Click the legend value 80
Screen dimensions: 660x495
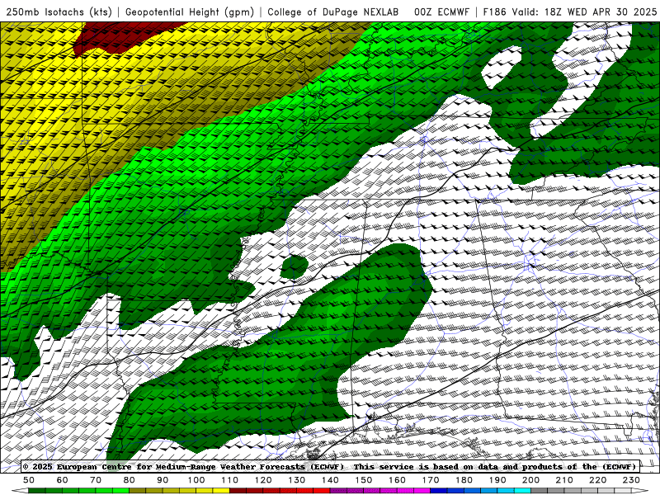pos(130,480)
